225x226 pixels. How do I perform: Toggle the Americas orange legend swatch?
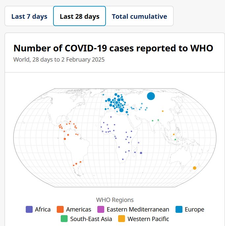point(60,210)
